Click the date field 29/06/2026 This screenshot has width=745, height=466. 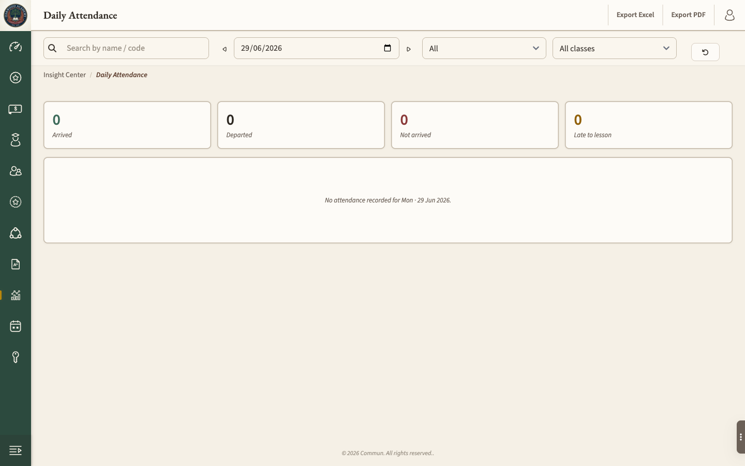(317, 48)
